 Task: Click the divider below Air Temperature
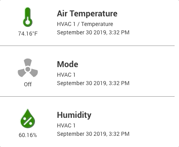point(87,46)
